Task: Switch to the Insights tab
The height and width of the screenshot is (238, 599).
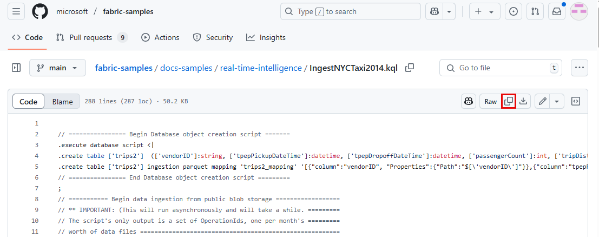Action: click(x=266, y=37)
